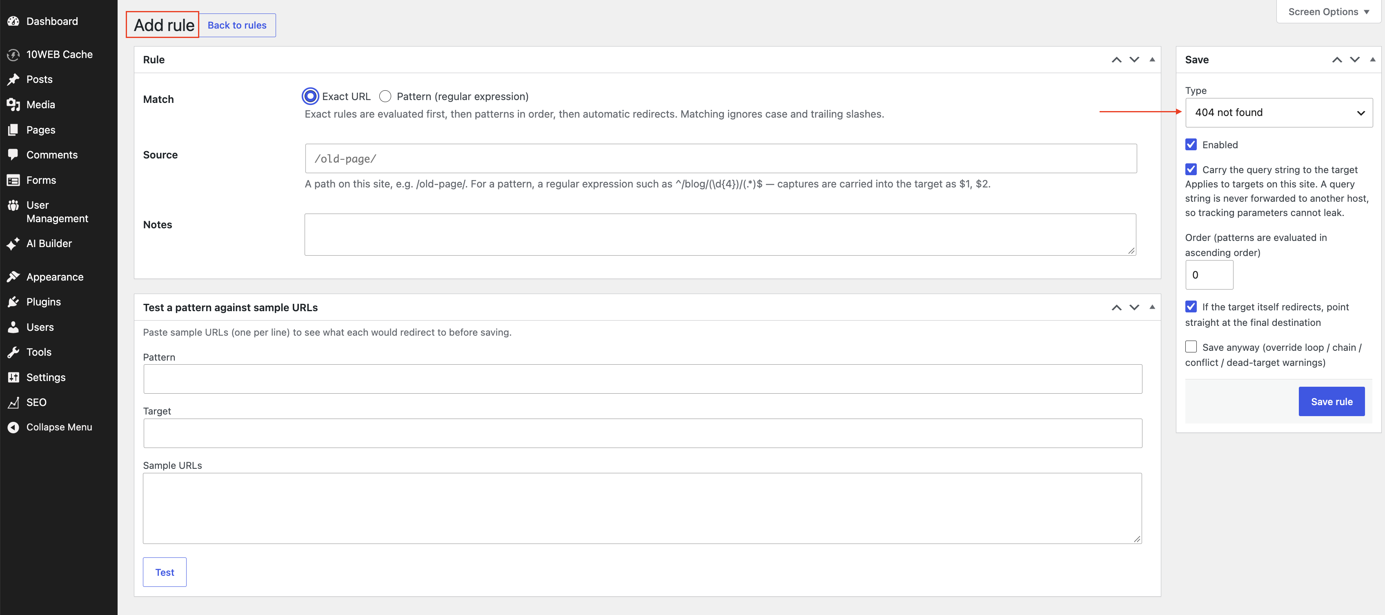
Task: Click the User Management group icon
Action: pos(13,205)
